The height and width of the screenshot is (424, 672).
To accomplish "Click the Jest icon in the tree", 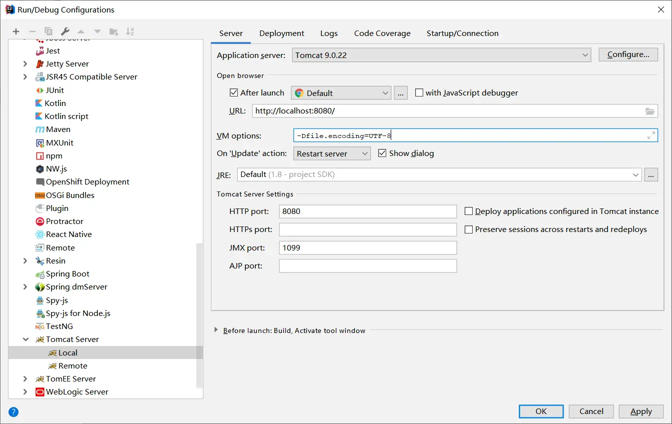I will click(40, 50).
